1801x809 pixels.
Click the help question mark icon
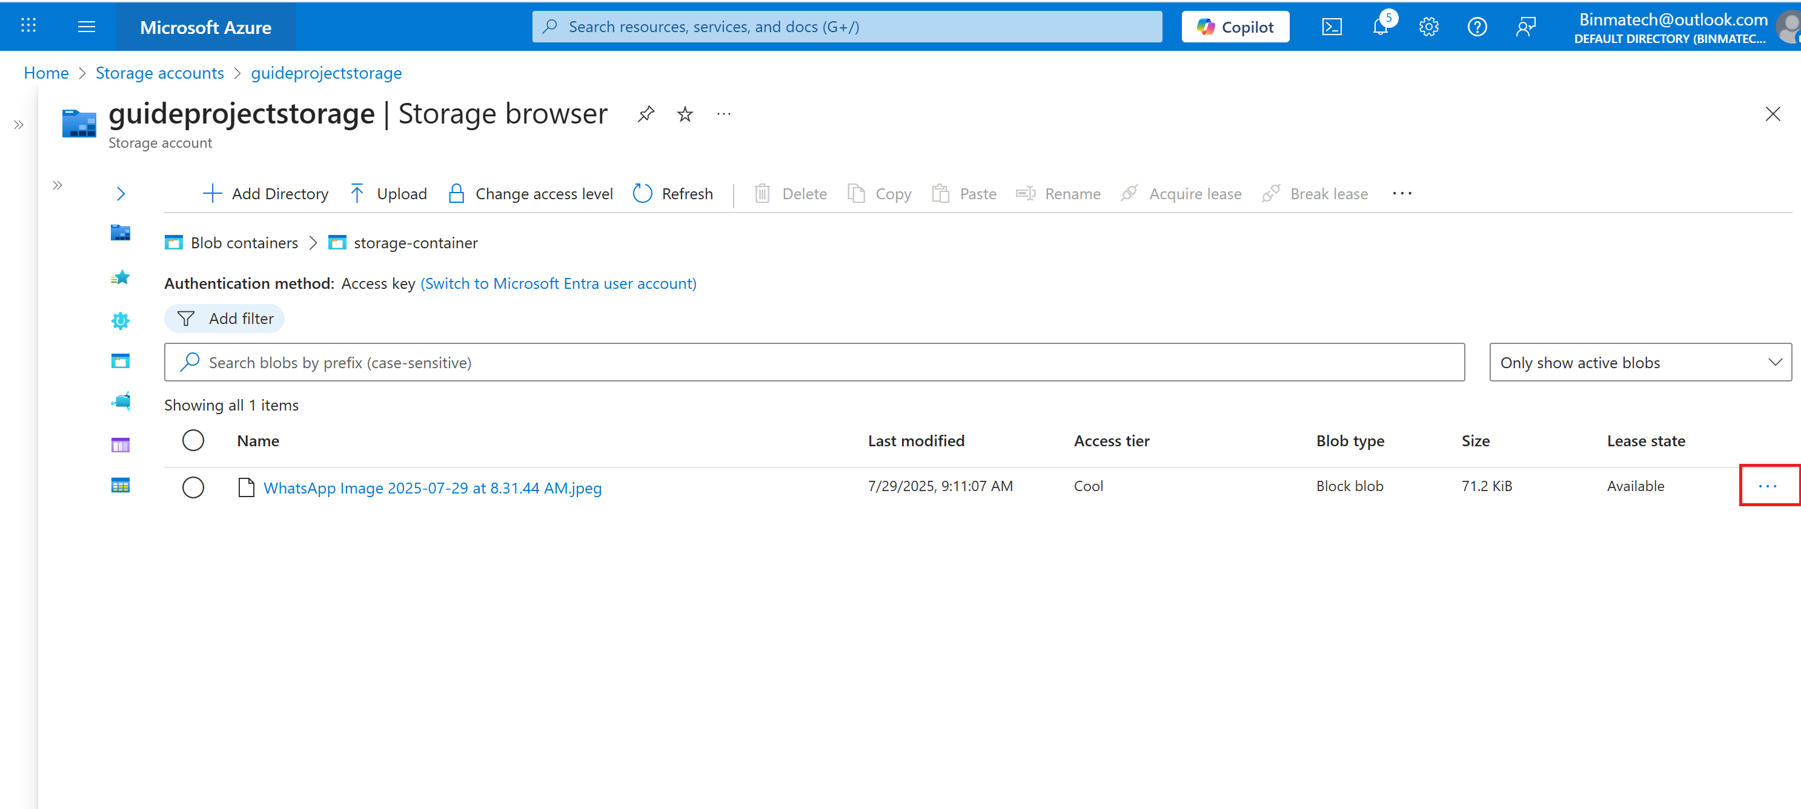[x=1476, y=27]
